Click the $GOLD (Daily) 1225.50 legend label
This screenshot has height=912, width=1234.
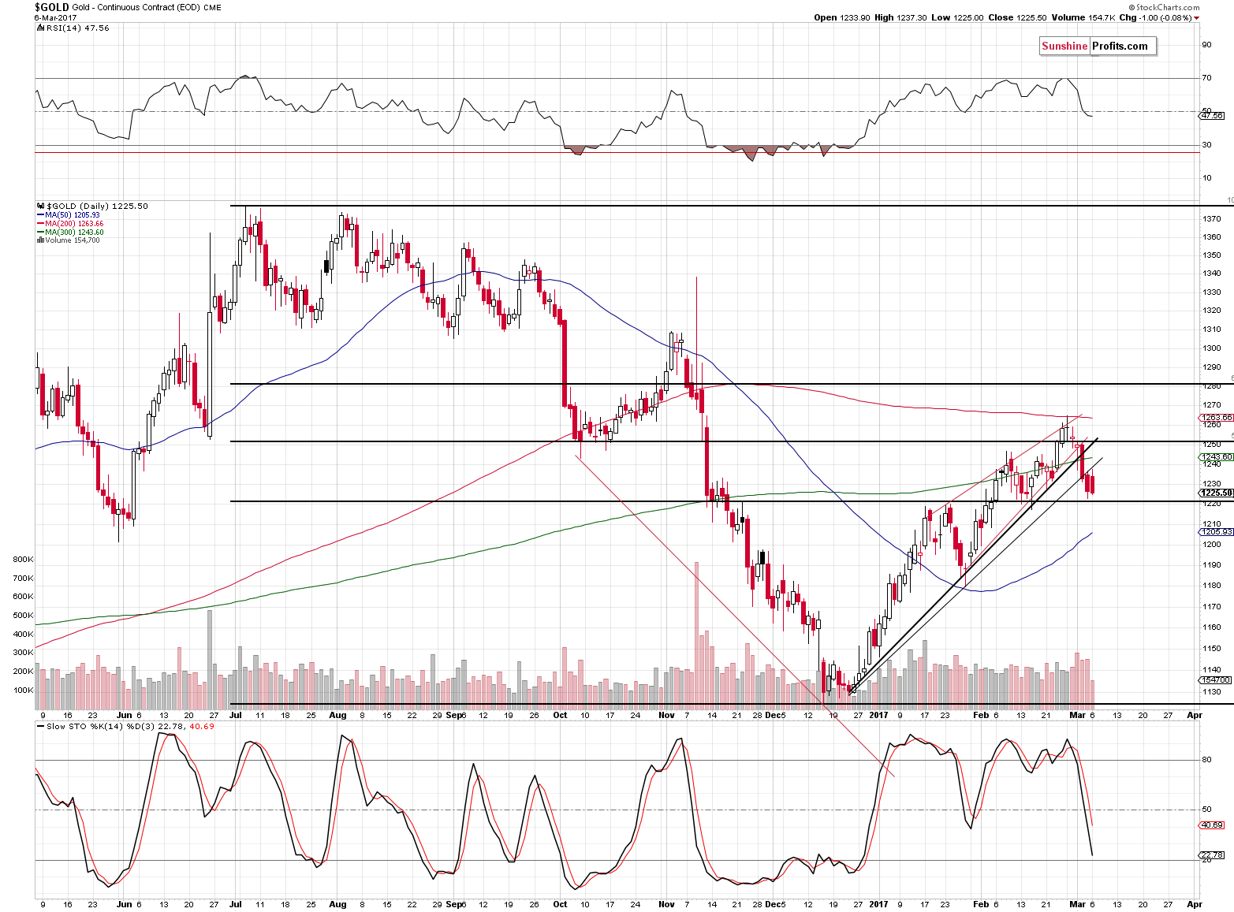coord(97,206)
